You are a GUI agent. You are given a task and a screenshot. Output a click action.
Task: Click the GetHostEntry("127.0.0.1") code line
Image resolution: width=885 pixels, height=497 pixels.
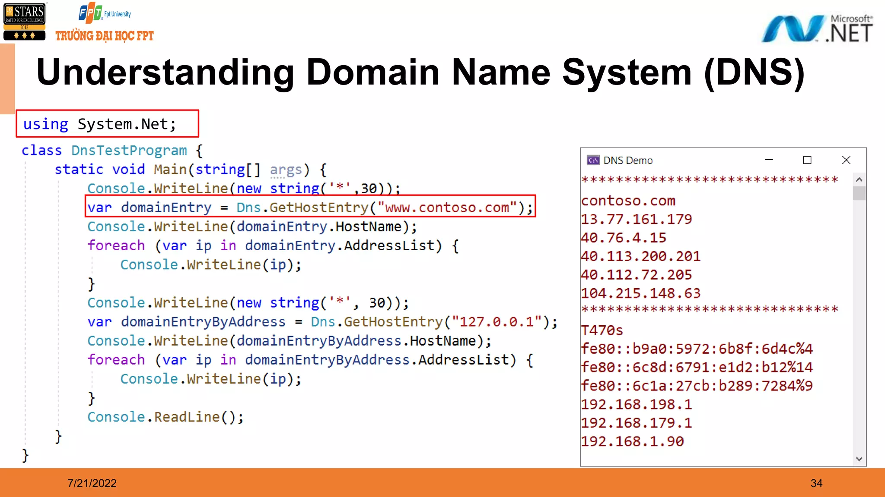pos(322,322)
